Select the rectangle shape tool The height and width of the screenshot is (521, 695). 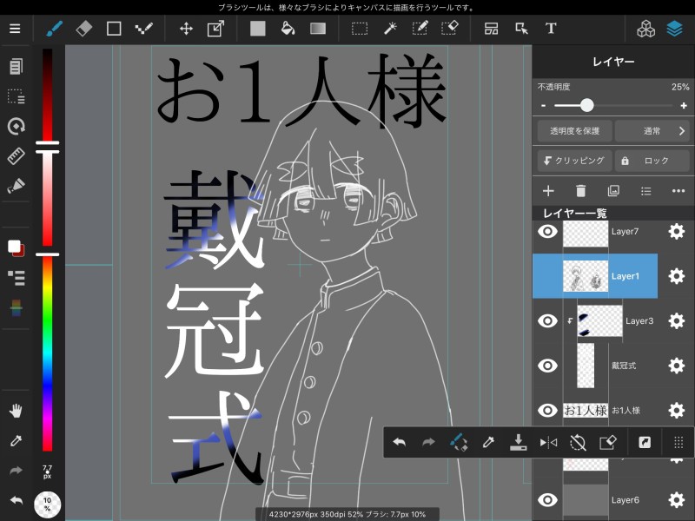114,29
